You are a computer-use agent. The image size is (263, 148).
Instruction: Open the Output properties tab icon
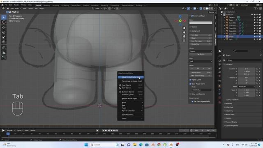[x=219, y=65]
